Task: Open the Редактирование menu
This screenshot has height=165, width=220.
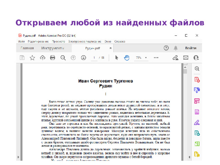Action: click(x=38, y=42)
